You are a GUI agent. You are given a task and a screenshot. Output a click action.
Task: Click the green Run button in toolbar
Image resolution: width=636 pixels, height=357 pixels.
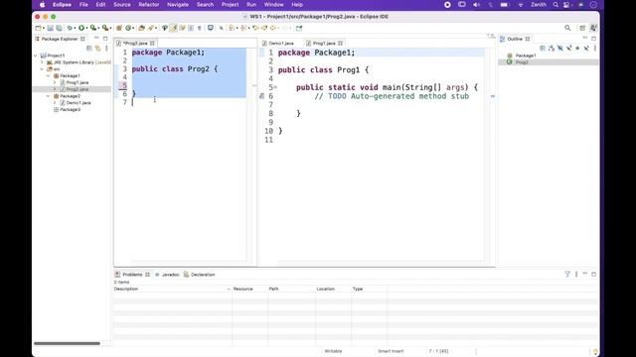[x=81, y=28]
